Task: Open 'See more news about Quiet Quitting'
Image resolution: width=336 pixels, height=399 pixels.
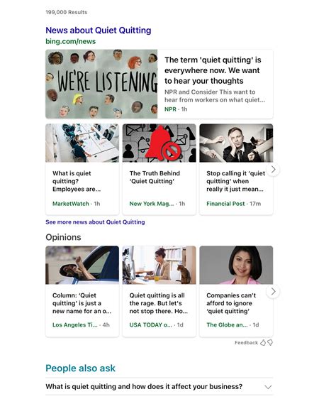Action: coord(95,222)
